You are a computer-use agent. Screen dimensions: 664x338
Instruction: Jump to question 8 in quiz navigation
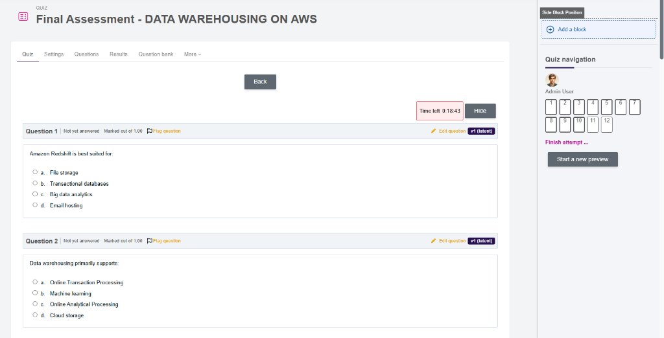point(551,125)
